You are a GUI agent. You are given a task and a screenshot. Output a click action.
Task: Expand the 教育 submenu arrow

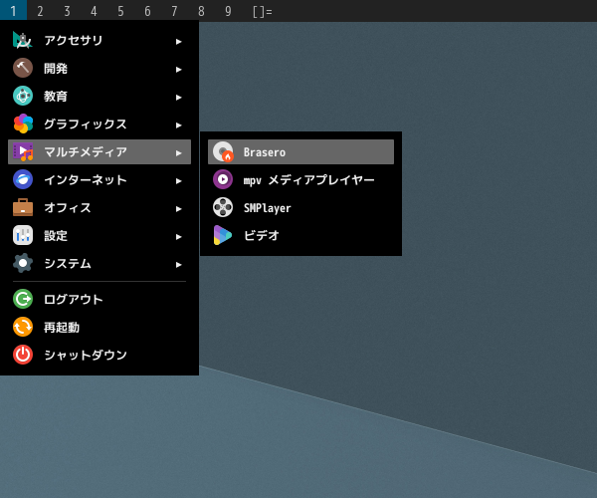click(178, 98)
